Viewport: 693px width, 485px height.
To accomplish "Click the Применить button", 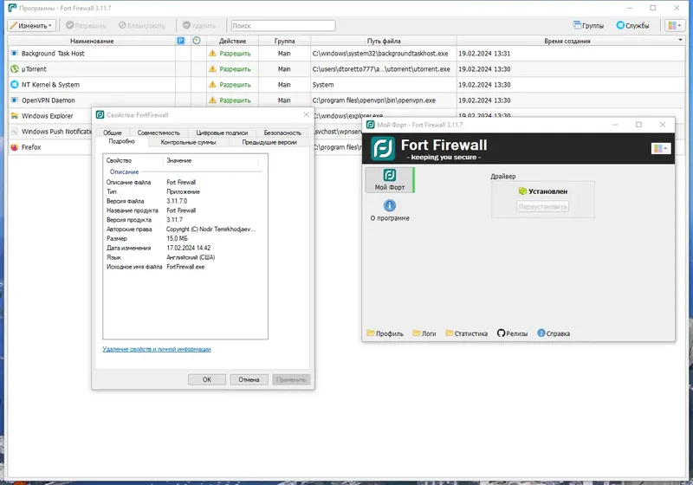I will pos(291,379).
